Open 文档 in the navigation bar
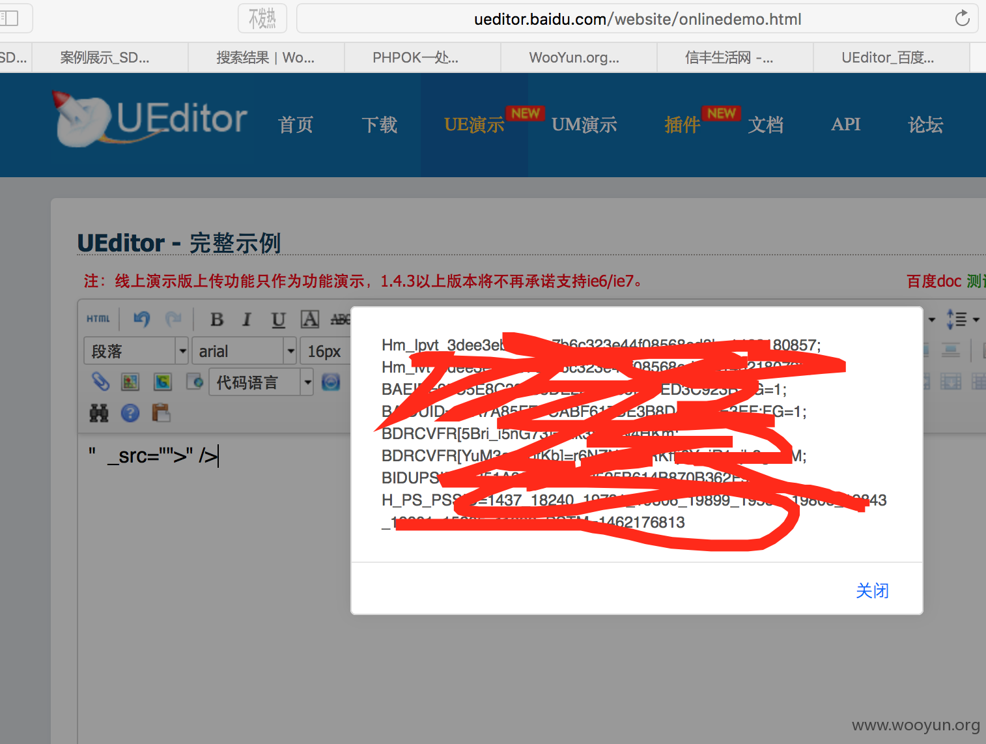 click(x=766, y=124)
